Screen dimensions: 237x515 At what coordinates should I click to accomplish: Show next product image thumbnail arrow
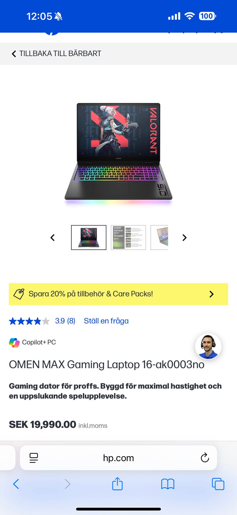point(184,238)
